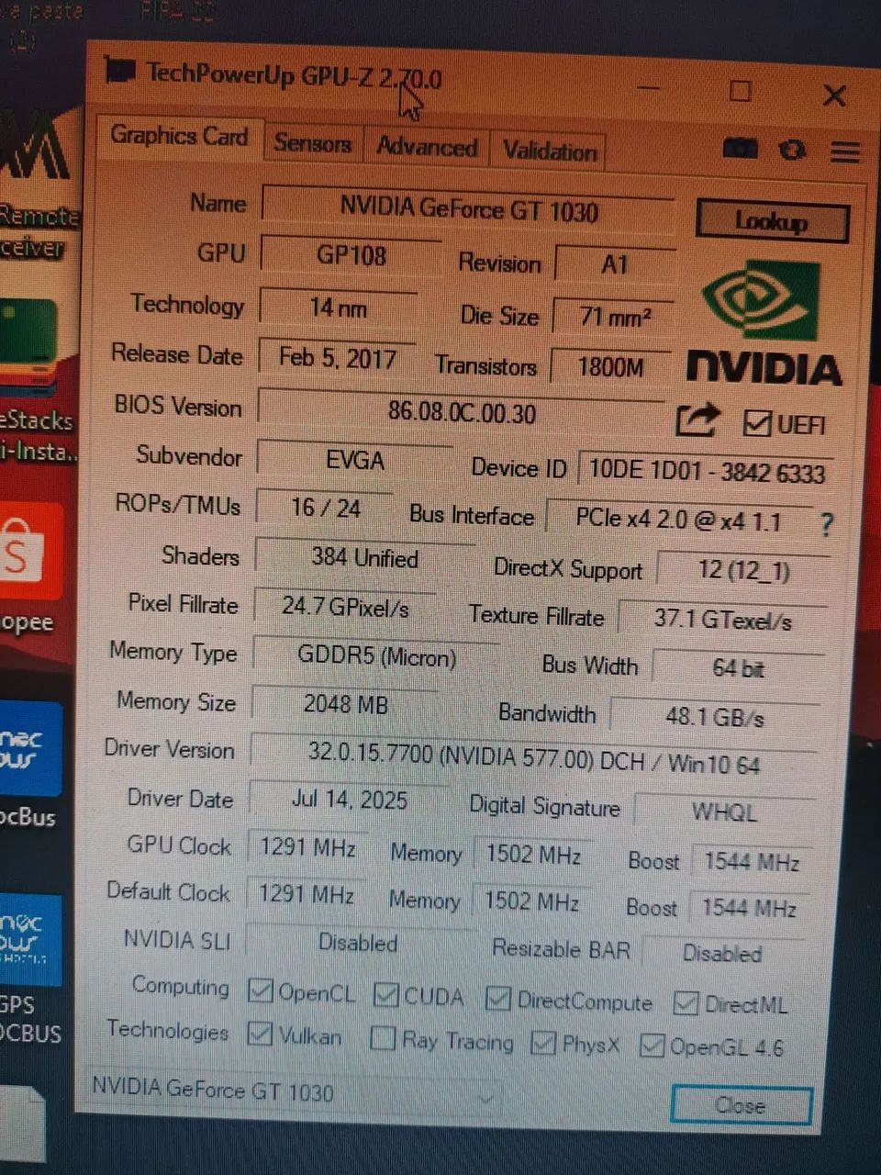Screen dimensions: 881x1175
Task: Click the refresh icon in GPU-Z
Action: pyautogui.click(x=792, y=151)
